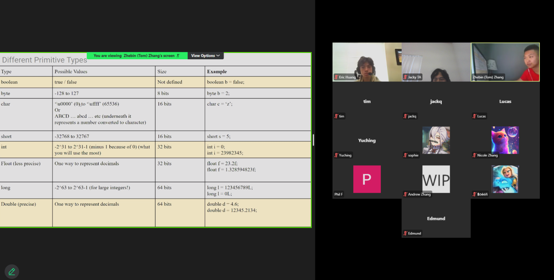This screenshot has height=280, width=554.
Task: Select Eric Huang's video tile
Action: pos(367,61)
